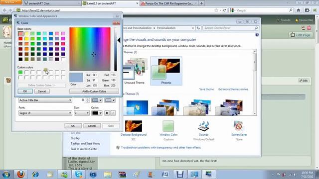Click Add to Custom Colors button
This screenshot has width=319, height=179.
pos(94,91)
